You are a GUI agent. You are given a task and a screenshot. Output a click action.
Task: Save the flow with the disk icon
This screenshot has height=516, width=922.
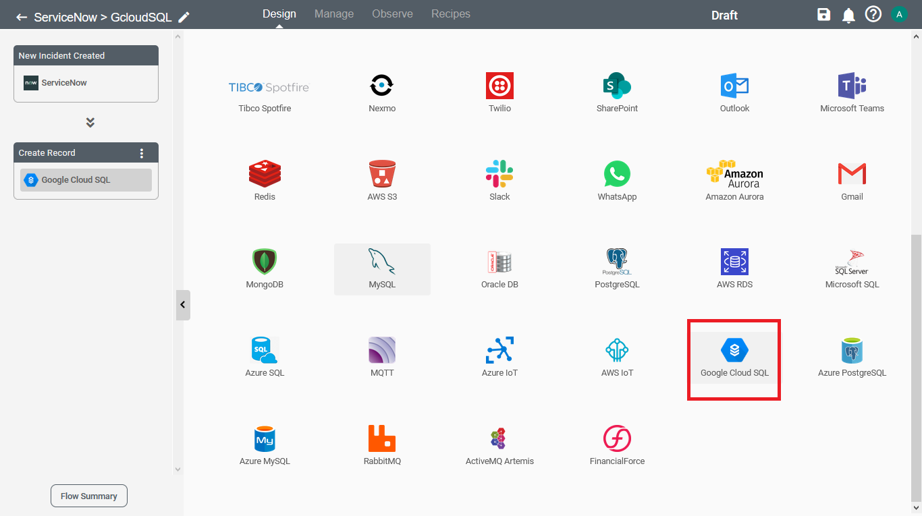[823, 14]
